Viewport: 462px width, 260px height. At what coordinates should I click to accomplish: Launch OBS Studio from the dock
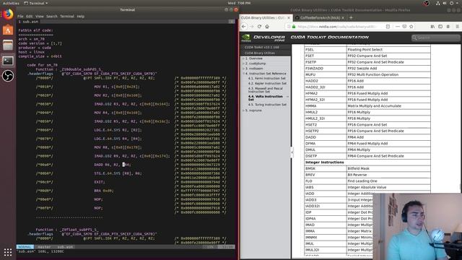pos(8,76)
